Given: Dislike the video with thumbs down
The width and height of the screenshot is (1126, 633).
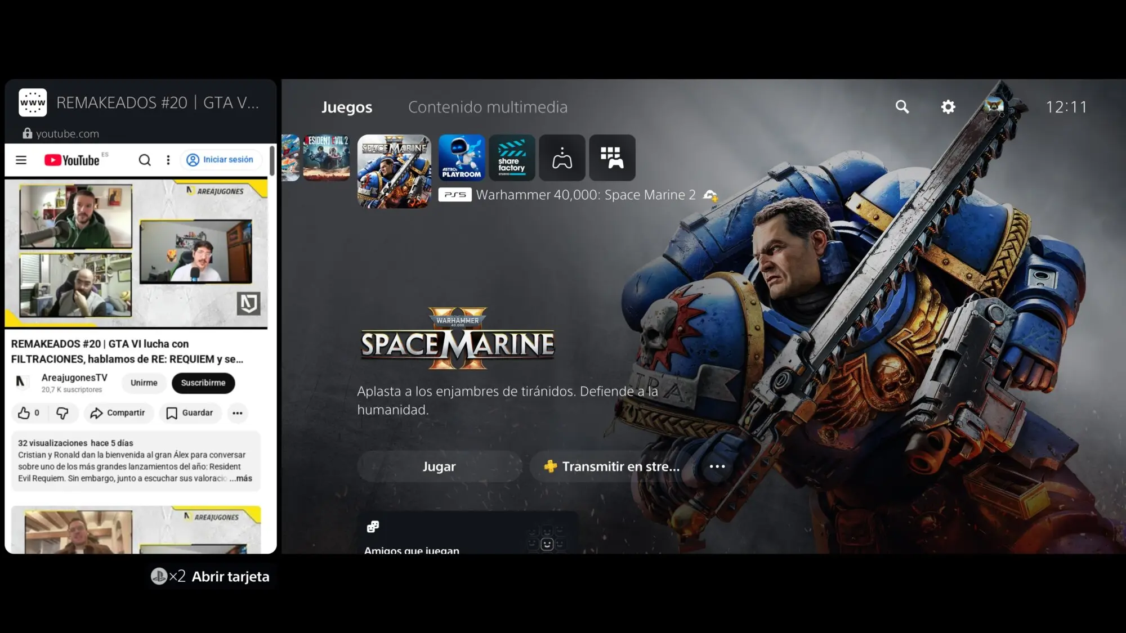Looking at the screenshot, I should coord(62,413).
